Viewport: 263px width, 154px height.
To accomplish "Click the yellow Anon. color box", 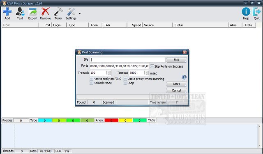I will coord(125,120).
